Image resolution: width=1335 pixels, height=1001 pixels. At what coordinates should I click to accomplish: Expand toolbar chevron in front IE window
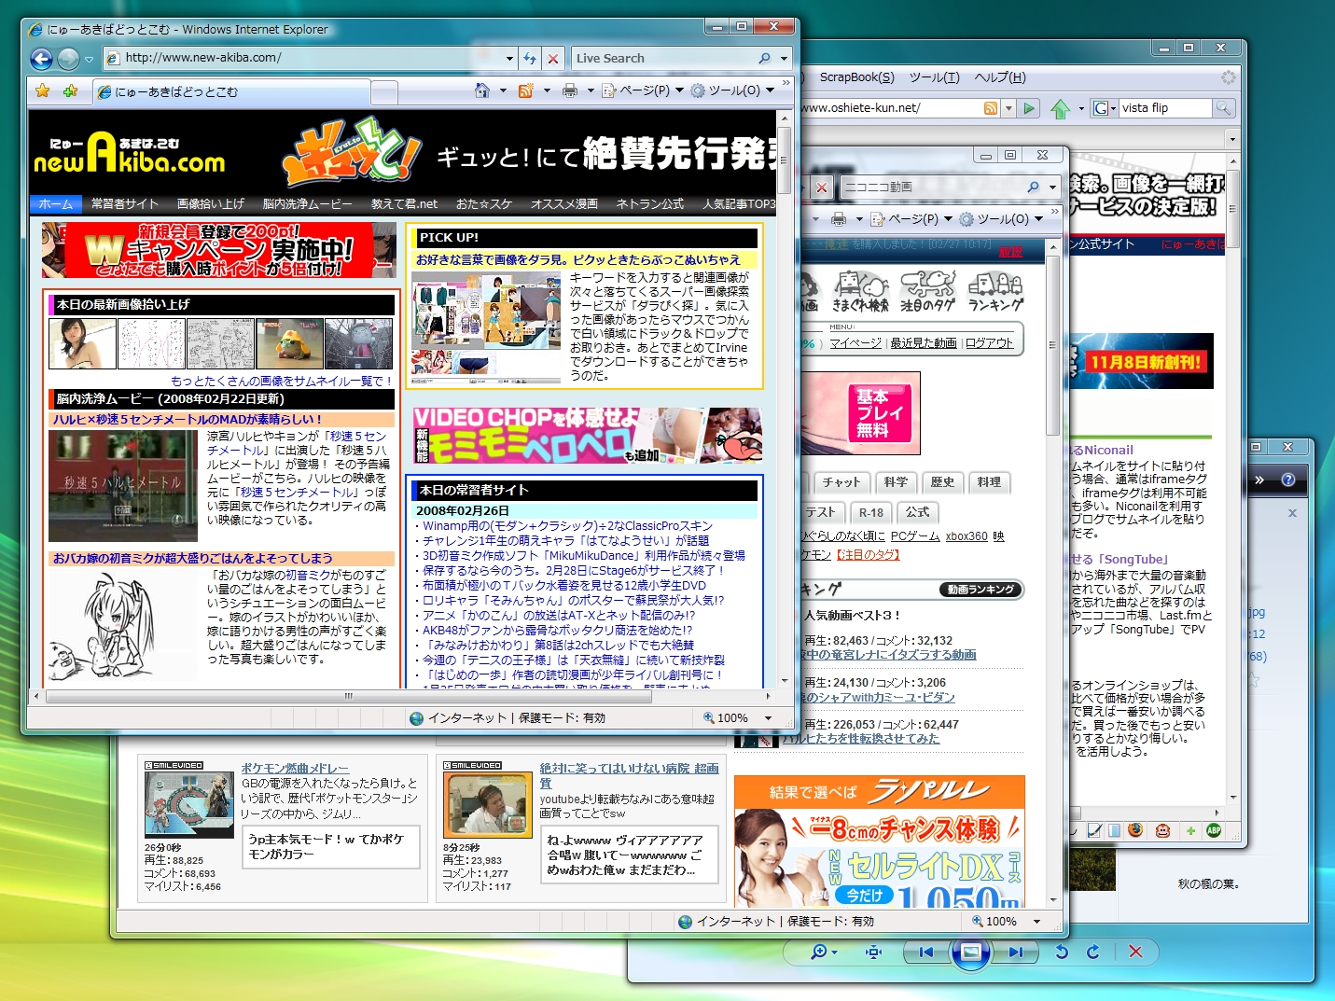[786, 83]
